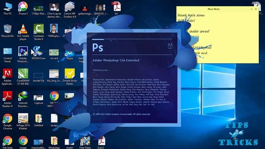Click the splash screen loading progress bar
Screen dimensions: 265x149
(x=132, y=39)
